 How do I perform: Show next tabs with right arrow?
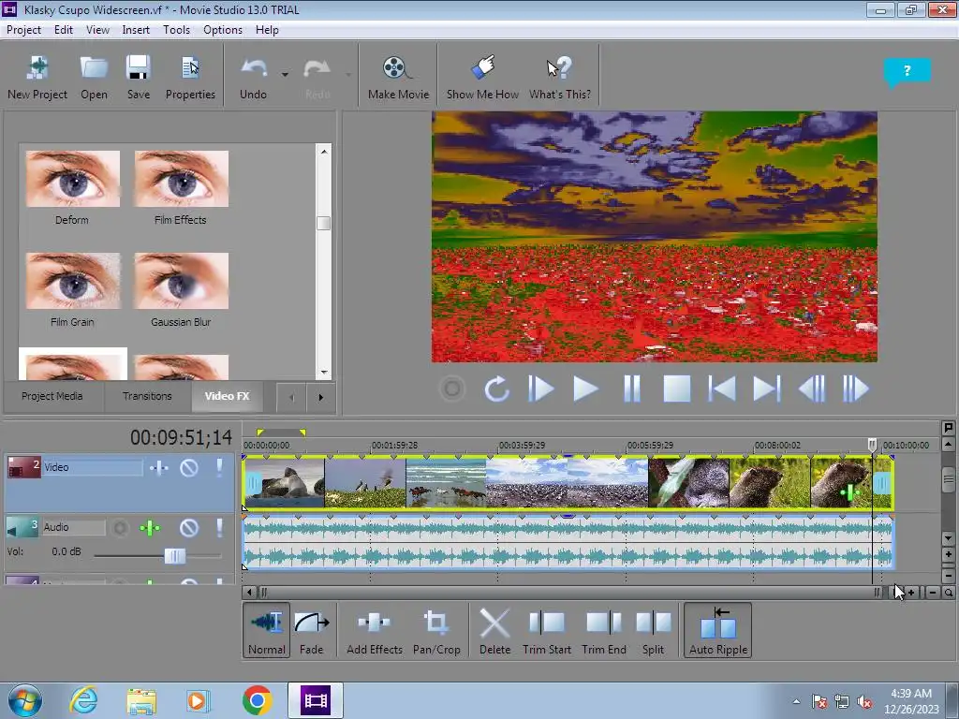point(320,397)
